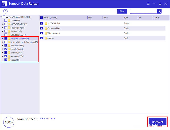Click the Windows folder icon in tree
The height and width of the screenshot is (130, 170).
tap(9, 45)
